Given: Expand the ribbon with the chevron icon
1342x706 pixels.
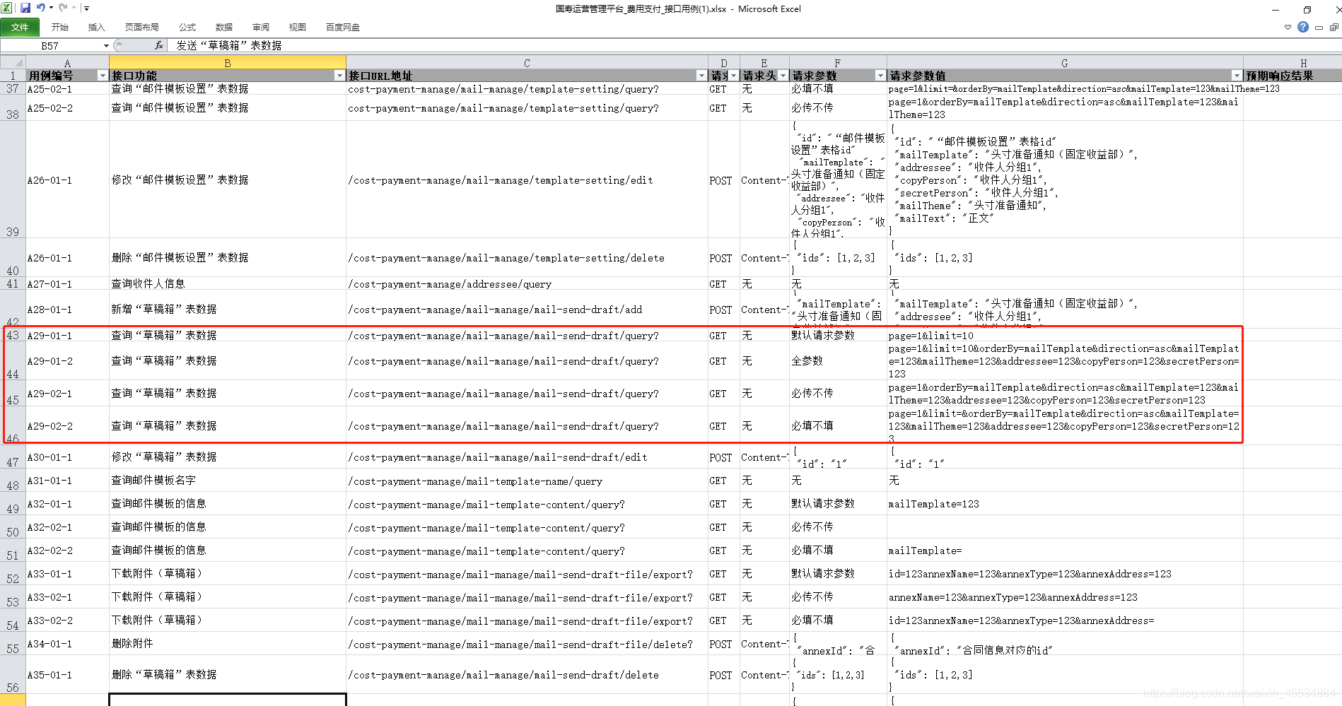Looking at the screenshot, I should 1288,27.
